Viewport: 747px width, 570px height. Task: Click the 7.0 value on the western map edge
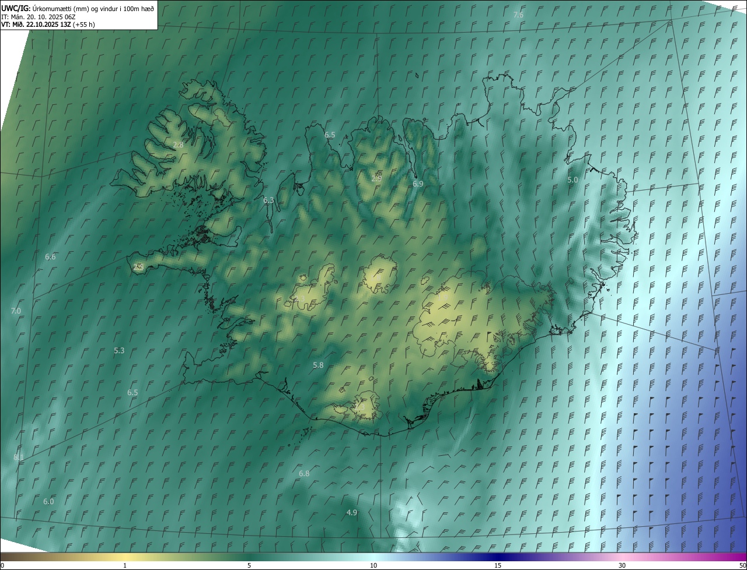point(16,311)
